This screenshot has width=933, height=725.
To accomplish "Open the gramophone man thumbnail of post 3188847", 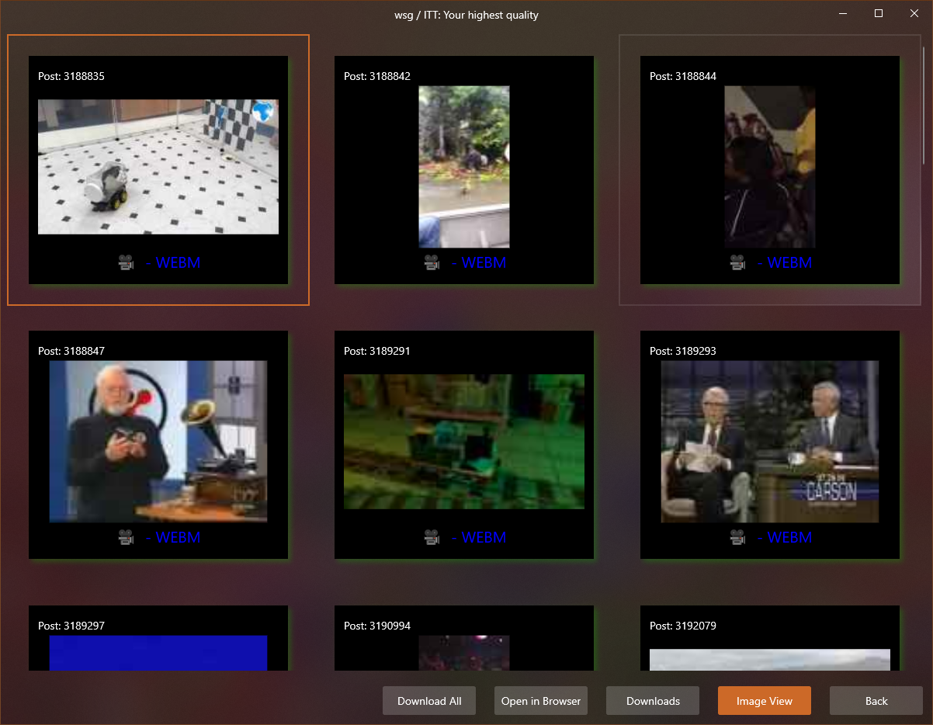I will click(x=158, y=441).
